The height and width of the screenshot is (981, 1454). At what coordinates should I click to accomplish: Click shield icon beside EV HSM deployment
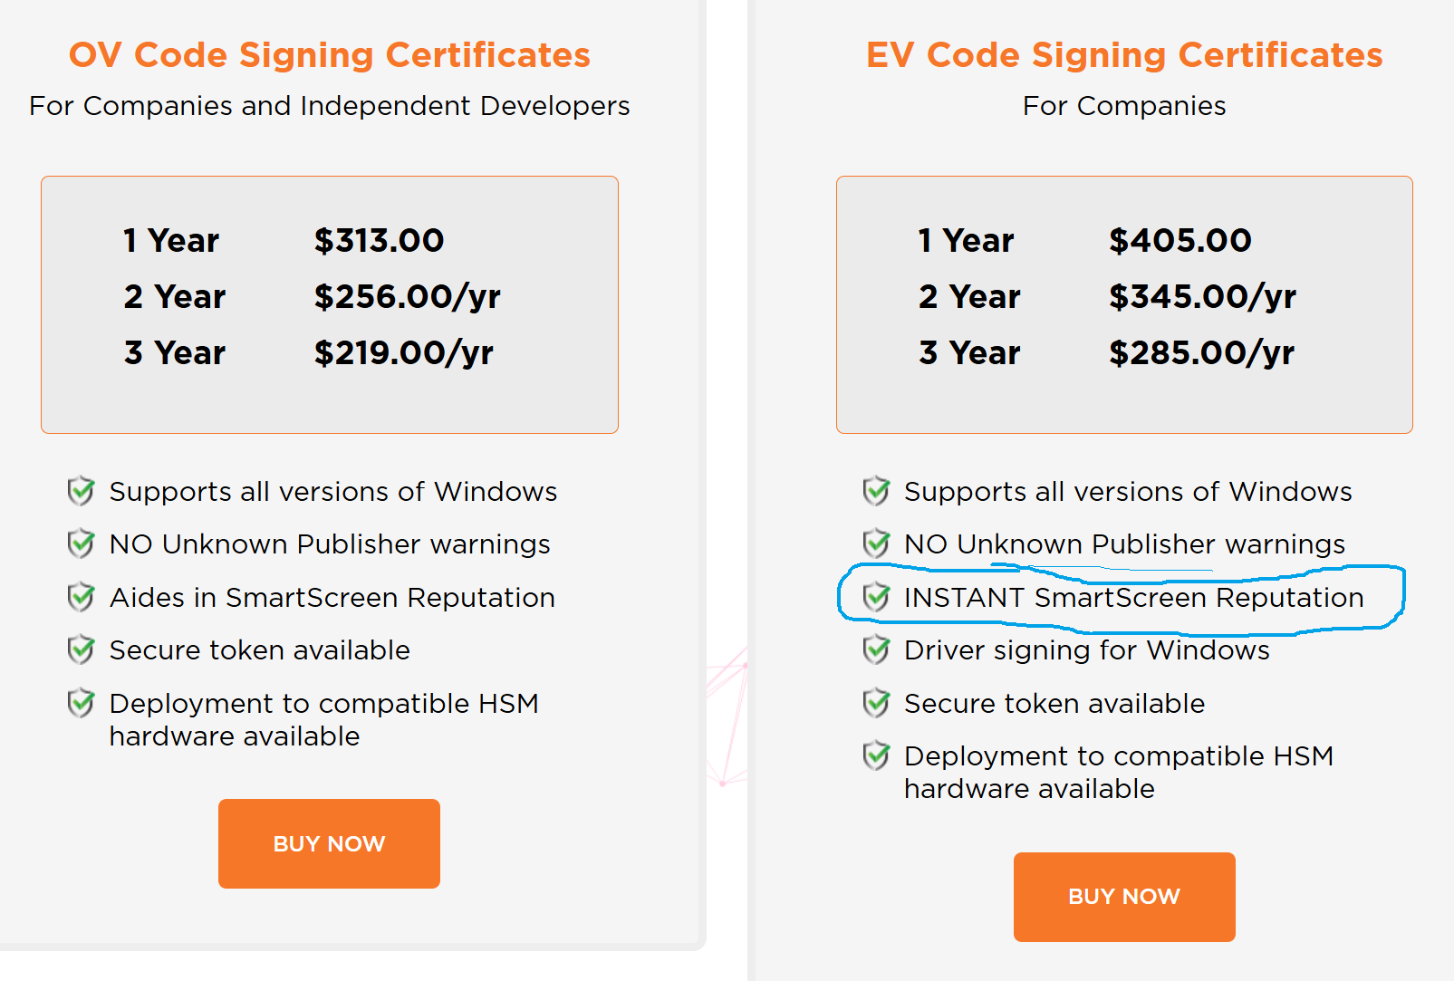coord(876,755)
